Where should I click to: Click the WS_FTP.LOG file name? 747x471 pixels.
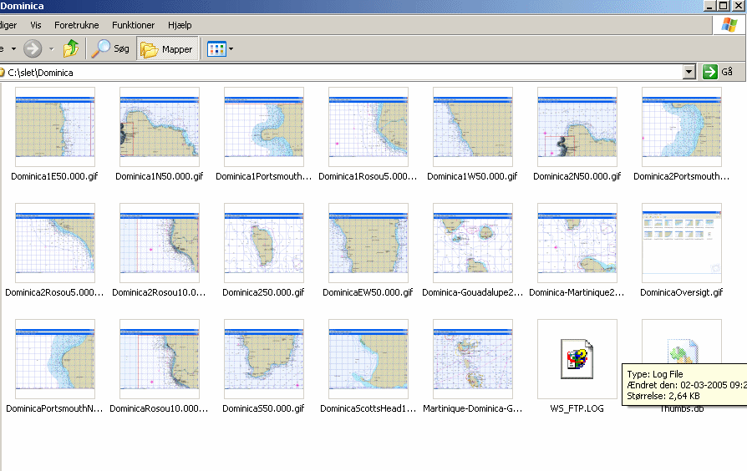click(x=577, y=408)
